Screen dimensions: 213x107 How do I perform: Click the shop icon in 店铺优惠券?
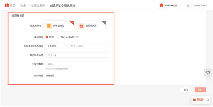pos(49,26)
